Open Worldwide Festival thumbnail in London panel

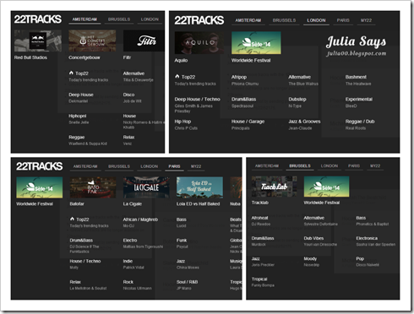pos(256,43)
